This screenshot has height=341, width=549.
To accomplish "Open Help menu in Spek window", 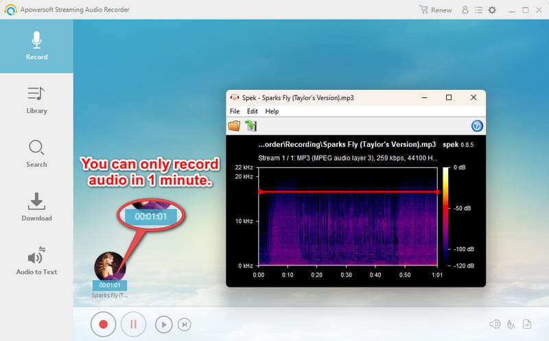I will coord(272,111).
